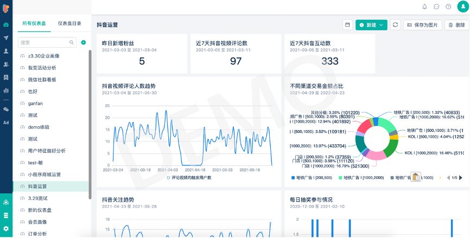Click dashboard icon beside z3.30企业画像
This screenshot has width=470, height=238.
point(22,56)
